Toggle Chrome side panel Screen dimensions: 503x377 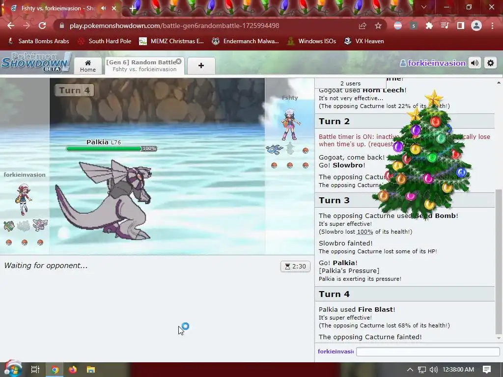[x=461, y=26]
